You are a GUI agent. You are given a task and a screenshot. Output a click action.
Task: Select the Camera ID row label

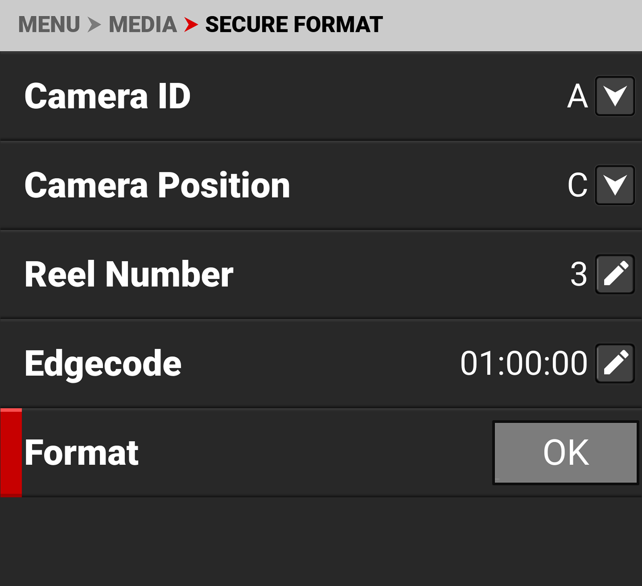[107, 96]
